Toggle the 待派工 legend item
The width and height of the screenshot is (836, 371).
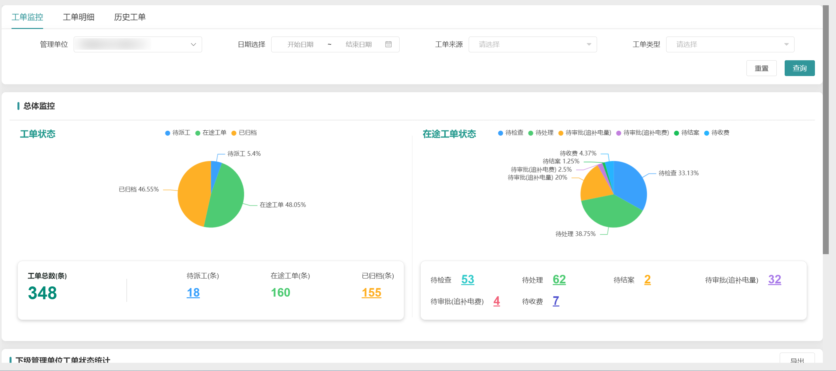pos(178,133)
